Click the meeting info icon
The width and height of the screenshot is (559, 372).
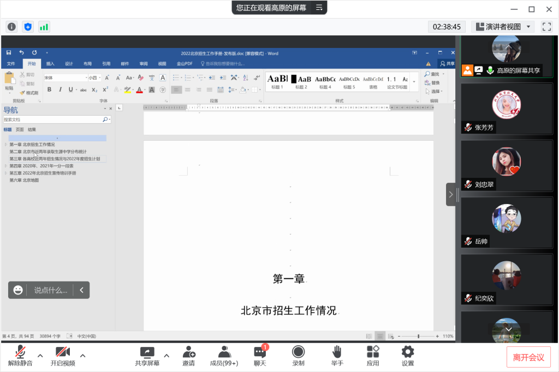pyautogui.click(x=12, y=27)
